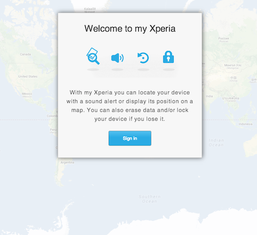This screenshot has width=257, height=235.
Task: Click the Argentina map label
Action: (x=67, y=162)
